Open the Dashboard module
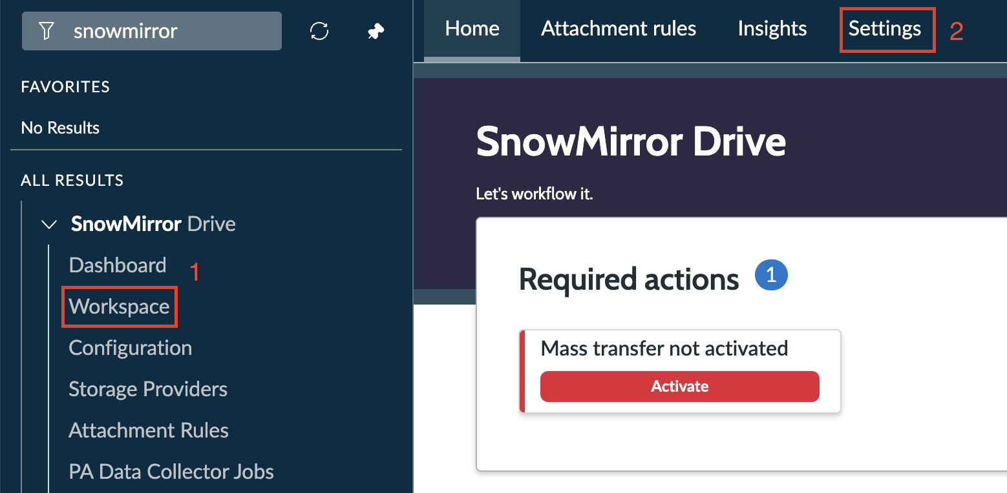1007x493 pixels. [x=118, y=265]
